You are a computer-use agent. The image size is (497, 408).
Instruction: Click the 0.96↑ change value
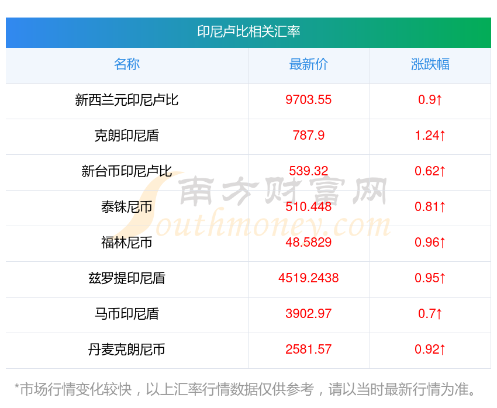(x=430, y=243)
